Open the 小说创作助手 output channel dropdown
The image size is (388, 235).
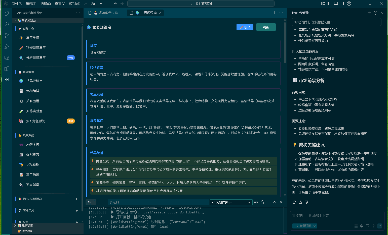231,202
